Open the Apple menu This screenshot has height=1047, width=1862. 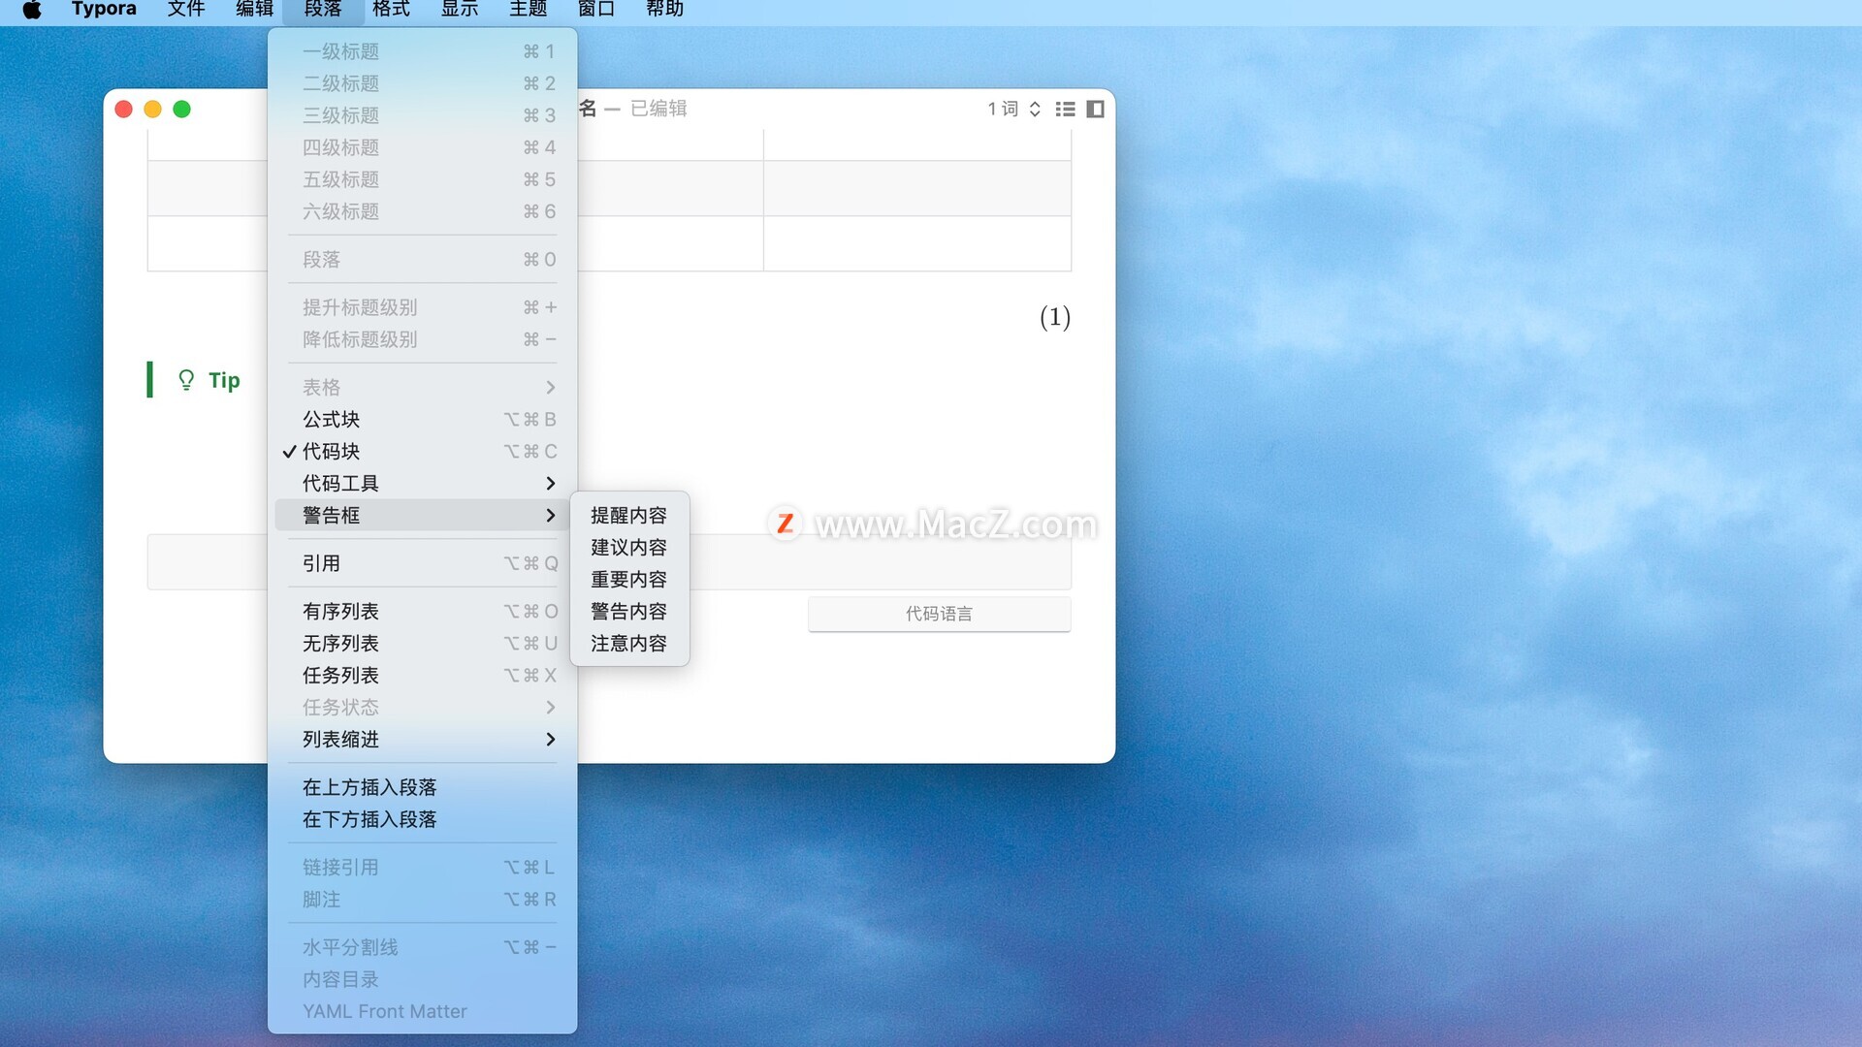[x=32, y=10]
